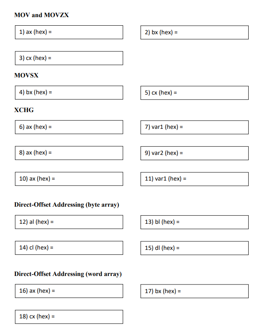Select the '17) bx (hex) =' field
Screen dimensions: 265x331
[x=195, y=291]
